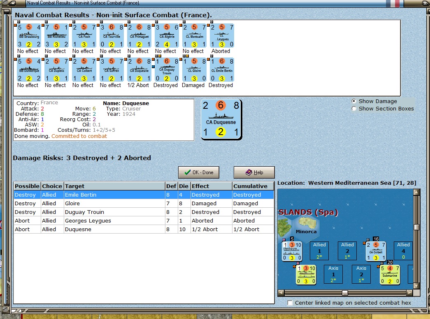Close the Naval Combat Results window
Screen dimensions: 430x319
tap(425, 3)
